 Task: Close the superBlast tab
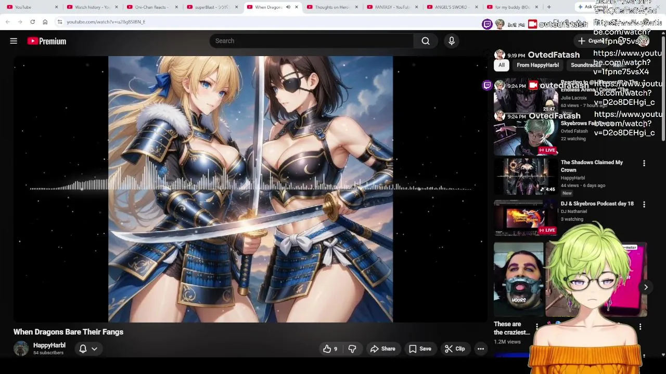click(237, 7)
